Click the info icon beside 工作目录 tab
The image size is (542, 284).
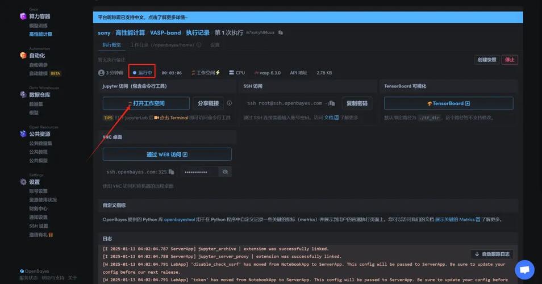[199, 45]
